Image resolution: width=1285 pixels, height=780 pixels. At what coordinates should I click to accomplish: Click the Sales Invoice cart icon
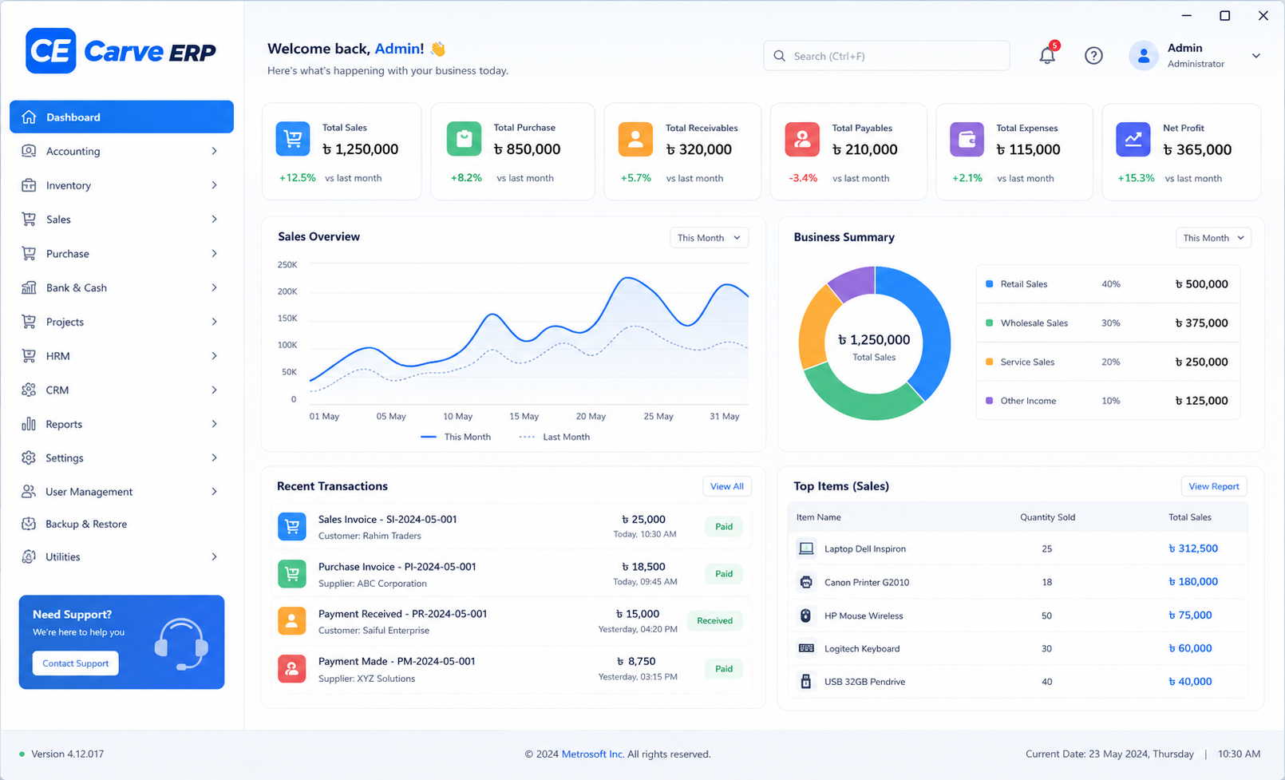[x=292, y=527]
